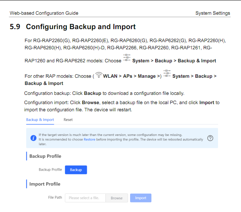
Task: Click 'For other RAP models: Choose' text
Action: pyautogui.click(x=58, y=76)
